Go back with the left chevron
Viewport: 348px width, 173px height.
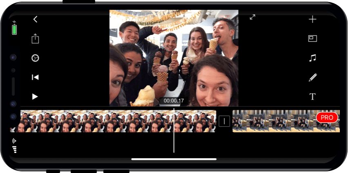[x=35, y=19]
